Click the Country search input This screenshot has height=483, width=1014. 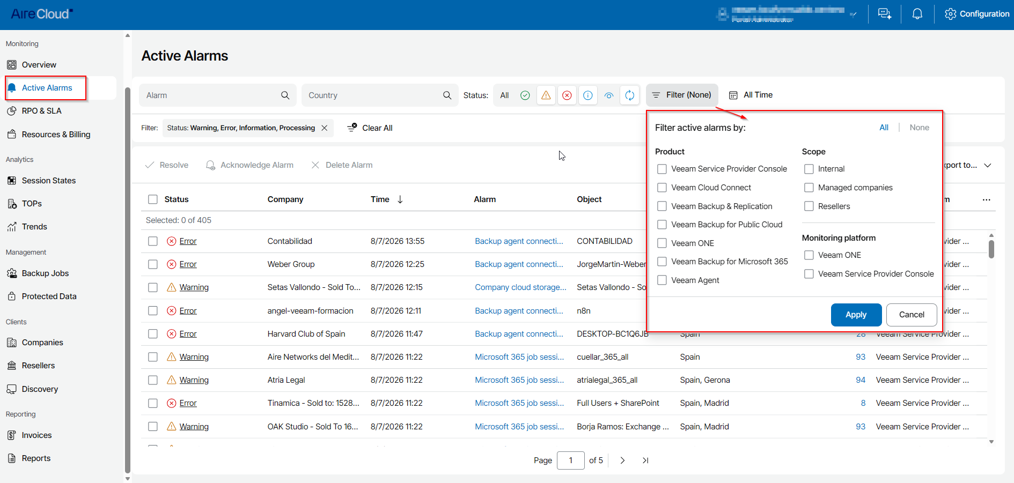pos(380,95)
